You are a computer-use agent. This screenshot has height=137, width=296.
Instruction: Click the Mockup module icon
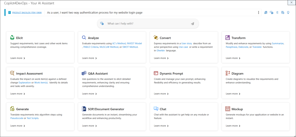pos(228,109)
